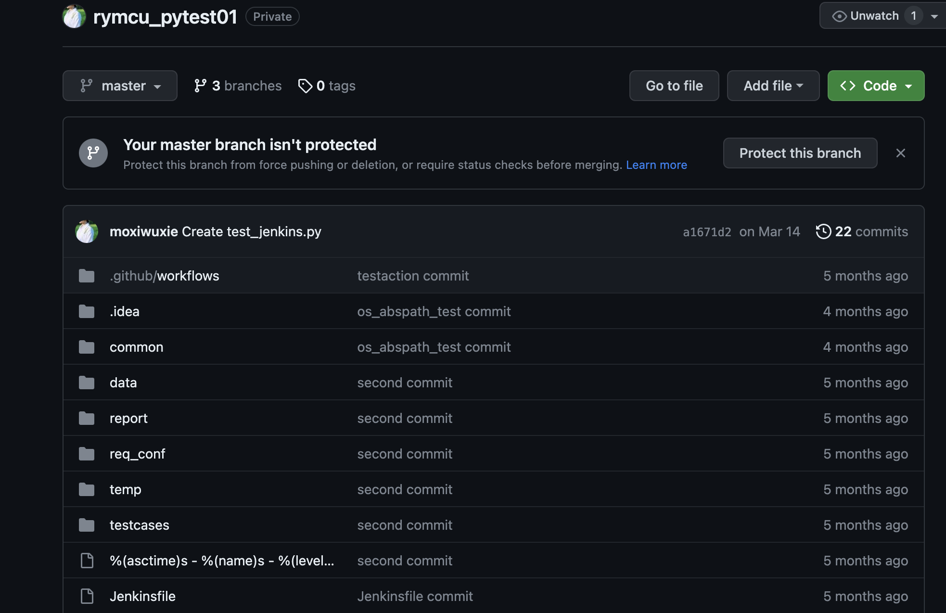946x613 pixels.
Task: Dismiss the branch protection notice
Action: tap(901, 153)
